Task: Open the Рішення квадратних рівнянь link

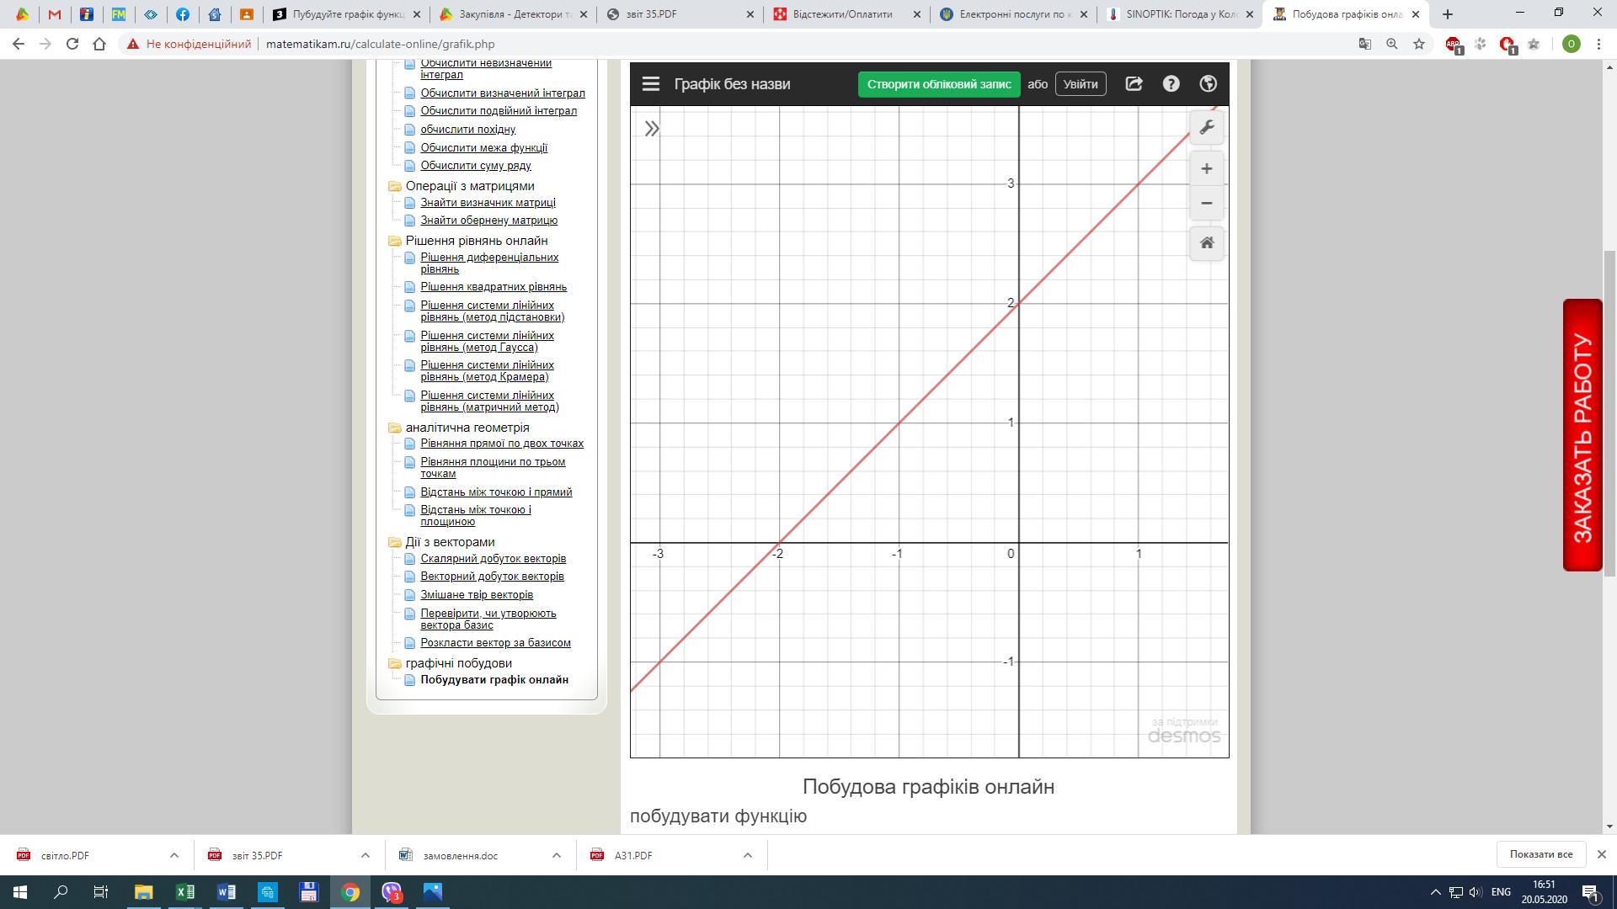Action: [494, 287]
